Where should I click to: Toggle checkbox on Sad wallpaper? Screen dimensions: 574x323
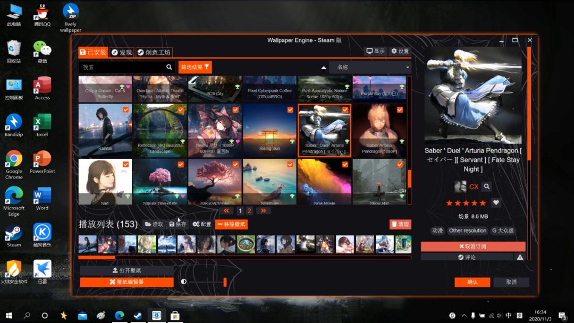[125, 165]
